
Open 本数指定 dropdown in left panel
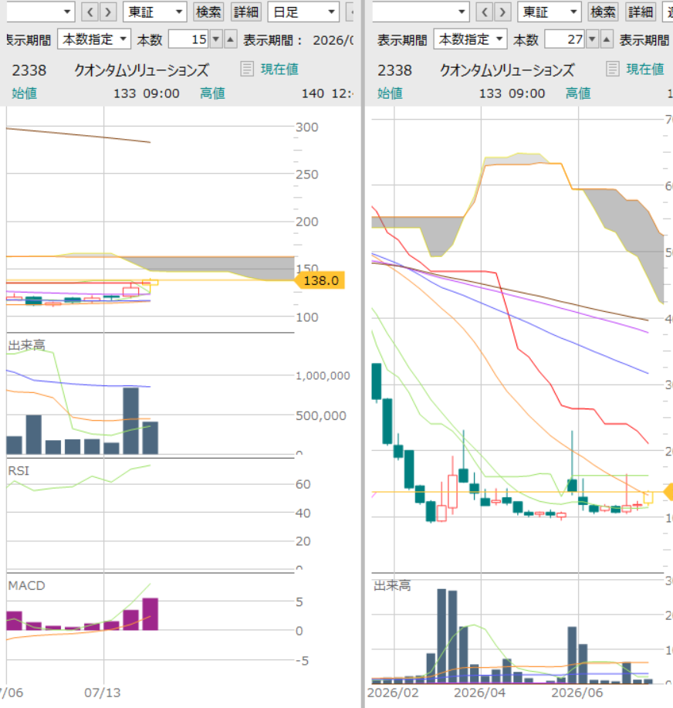click(94, 39)
